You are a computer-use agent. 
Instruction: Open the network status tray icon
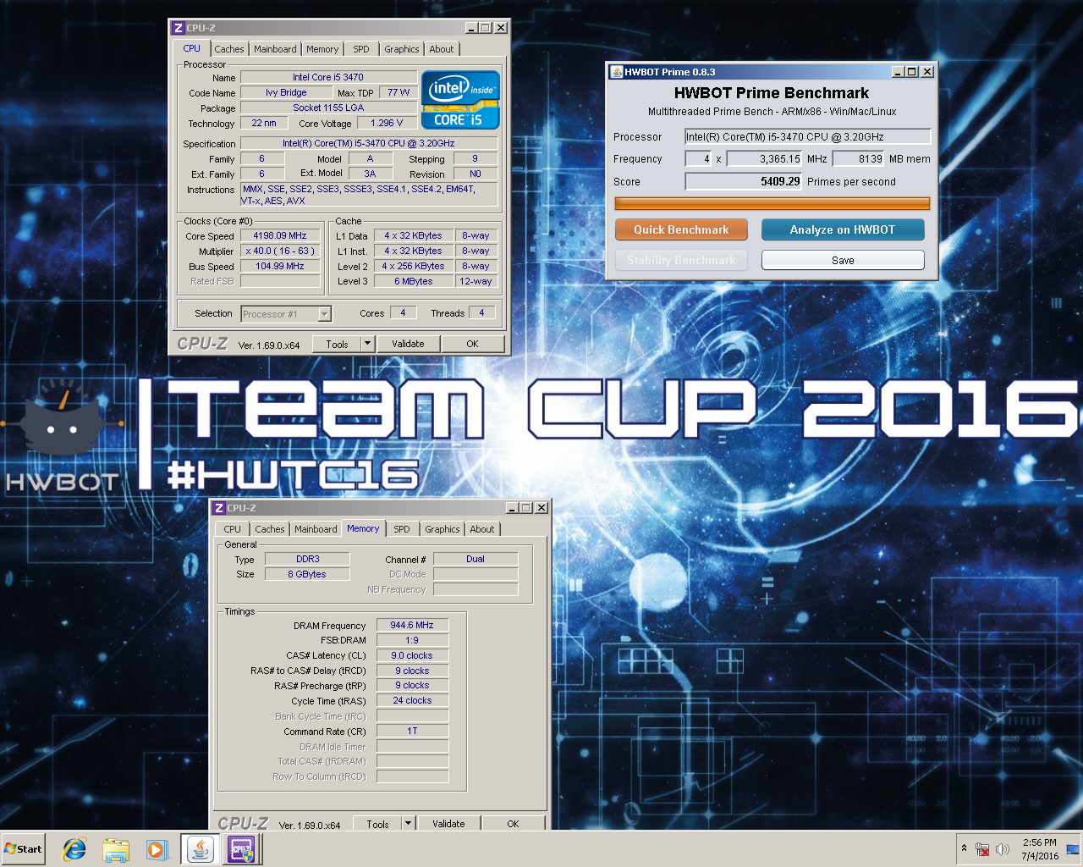click(x=982, y=849)
